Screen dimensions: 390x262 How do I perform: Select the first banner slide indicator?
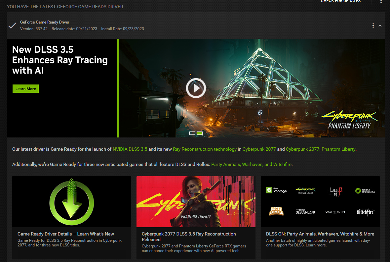pos(192,133)
